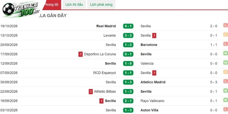The height and width of the screenshot is (114, 228).
Task: Open the Phong độ tab
Action: 52,5
